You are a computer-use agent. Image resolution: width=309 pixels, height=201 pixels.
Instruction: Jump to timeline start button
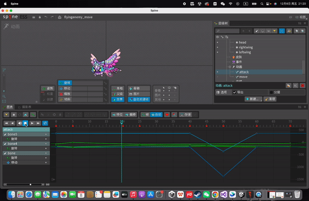point(7,123)
